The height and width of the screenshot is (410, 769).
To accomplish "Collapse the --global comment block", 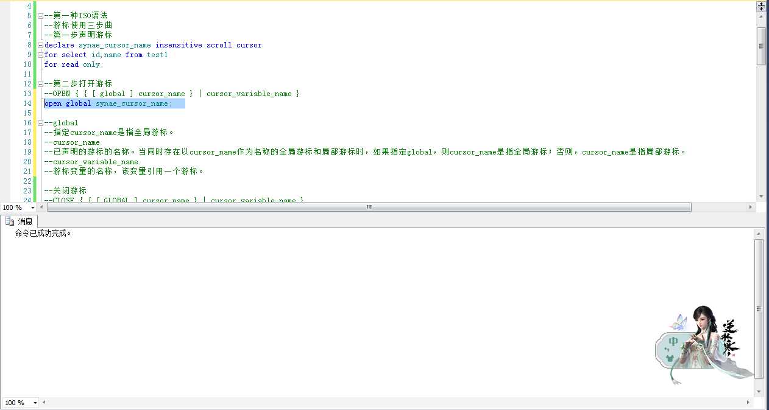I will click(40, 123).
